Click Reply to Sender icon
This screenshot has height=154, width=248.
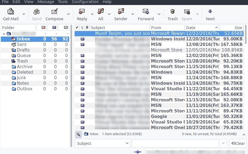(121, 11)
